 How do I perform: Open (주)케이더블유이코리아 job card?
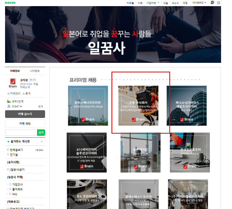point(188,194)
